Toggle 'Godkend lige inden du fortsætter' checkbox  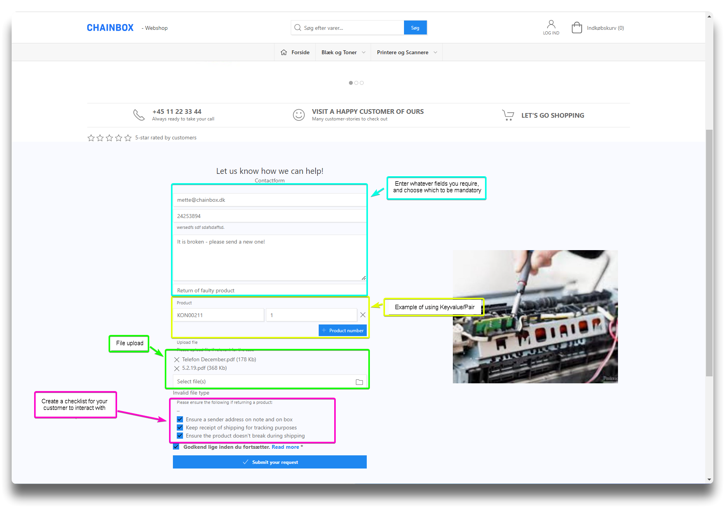click(x=176, y=447)
